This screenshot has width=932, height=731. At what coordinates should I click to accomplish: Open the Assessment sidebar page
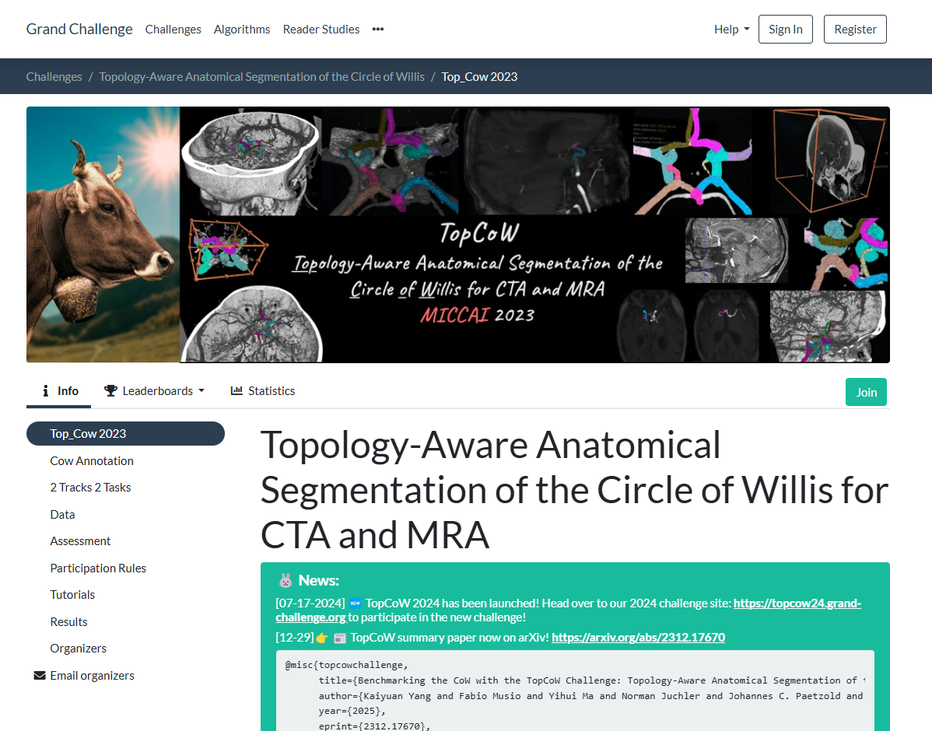(x=80, y=541)
